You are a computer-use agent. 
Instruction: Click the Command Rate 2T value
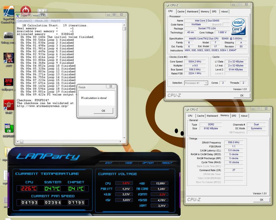(x=234, y=170)
